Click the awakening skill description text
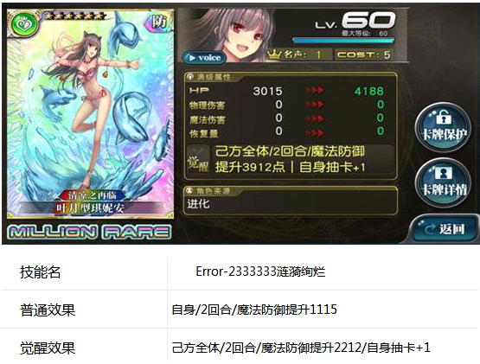The height and width of the screenshot is (364, 480). pyautogui.click(x=290, y=159)
